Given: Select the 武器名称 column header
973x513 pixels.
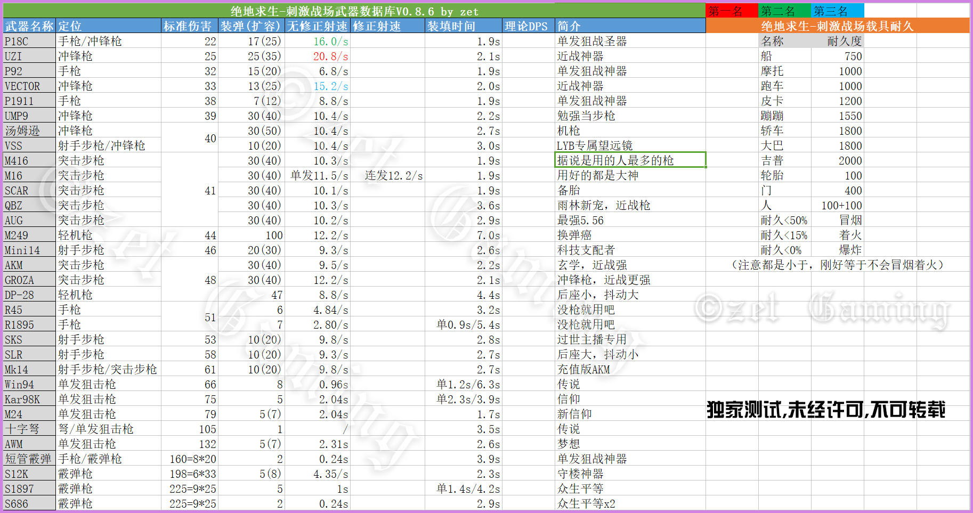Looking at the screenshot, I should click(29, 26).
